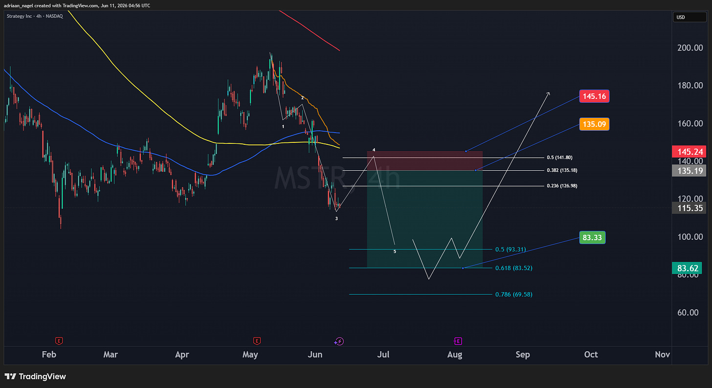The width and height of the screenshot is (712, 388).
Task: Click the red earnings marker near Feb
Action: [x=59, y=341]
